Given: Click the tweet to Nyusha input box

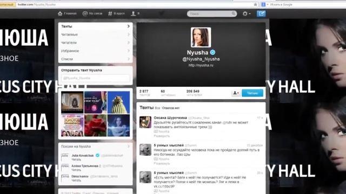Looking at the screenshot, I should click(95, 78).
